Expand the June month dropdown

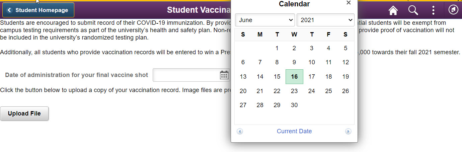click(265, 20)
